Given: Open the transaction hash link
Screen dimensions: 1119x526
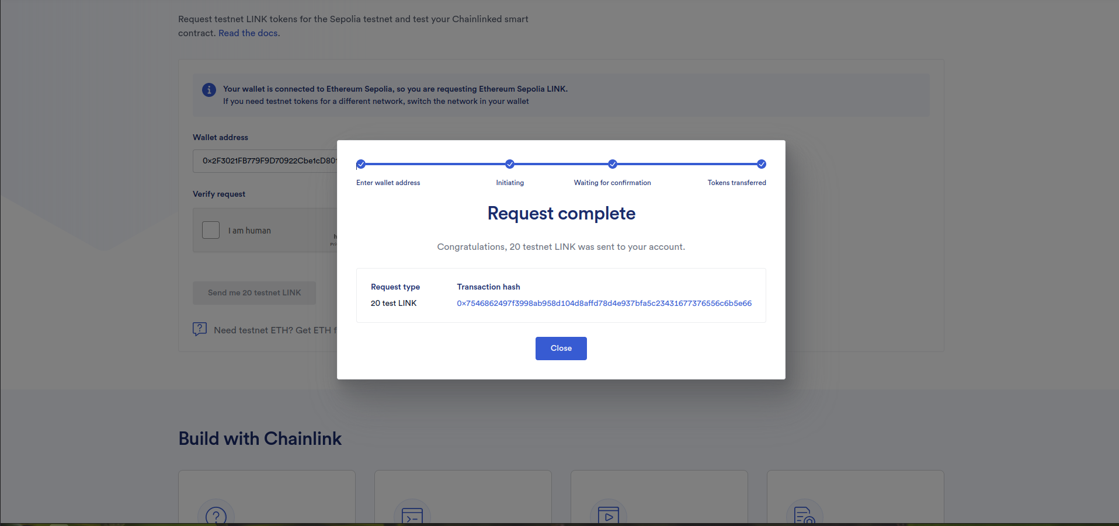Looking at the screenshot, I should pos(604,304).
